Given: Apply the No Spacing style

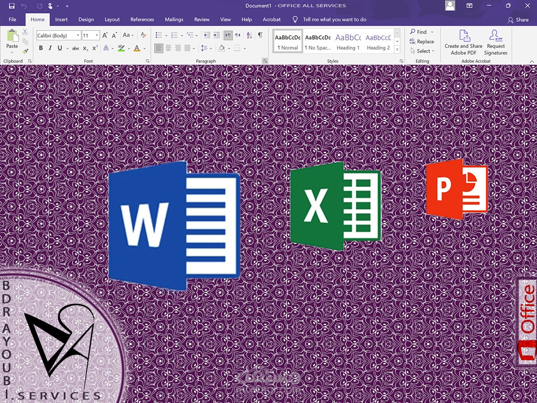Looking at the screenshot, I should pyautogui.click(x=318, y=41).
